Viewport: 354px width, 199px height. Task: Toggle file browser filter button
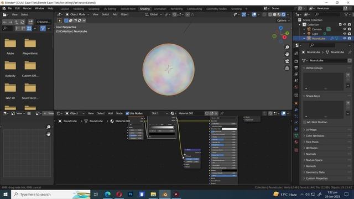43,28
